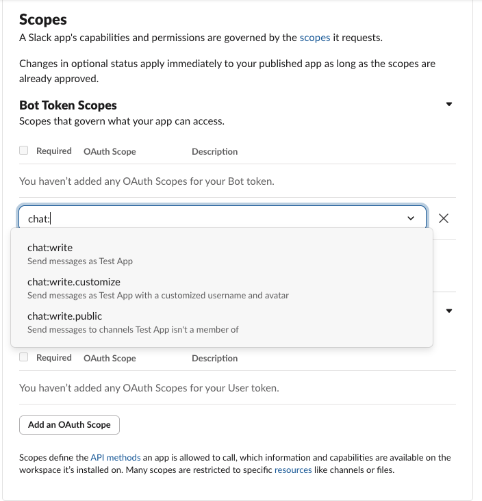
Task: Remove the scope search row with X icon
Action: coord(444,218)
